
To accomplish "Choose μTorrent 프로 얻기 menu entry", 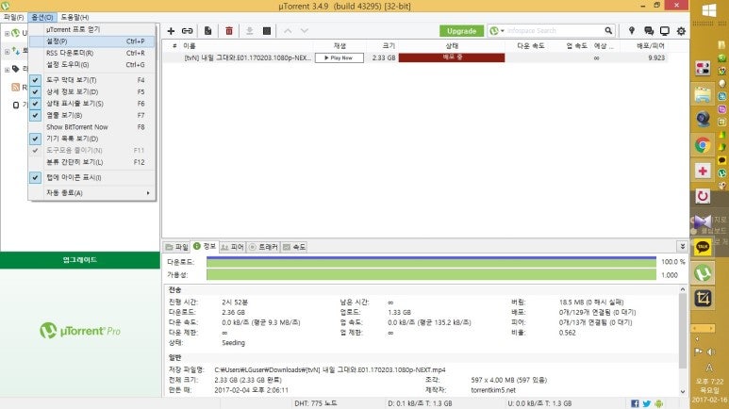I will tap(92, 29).
